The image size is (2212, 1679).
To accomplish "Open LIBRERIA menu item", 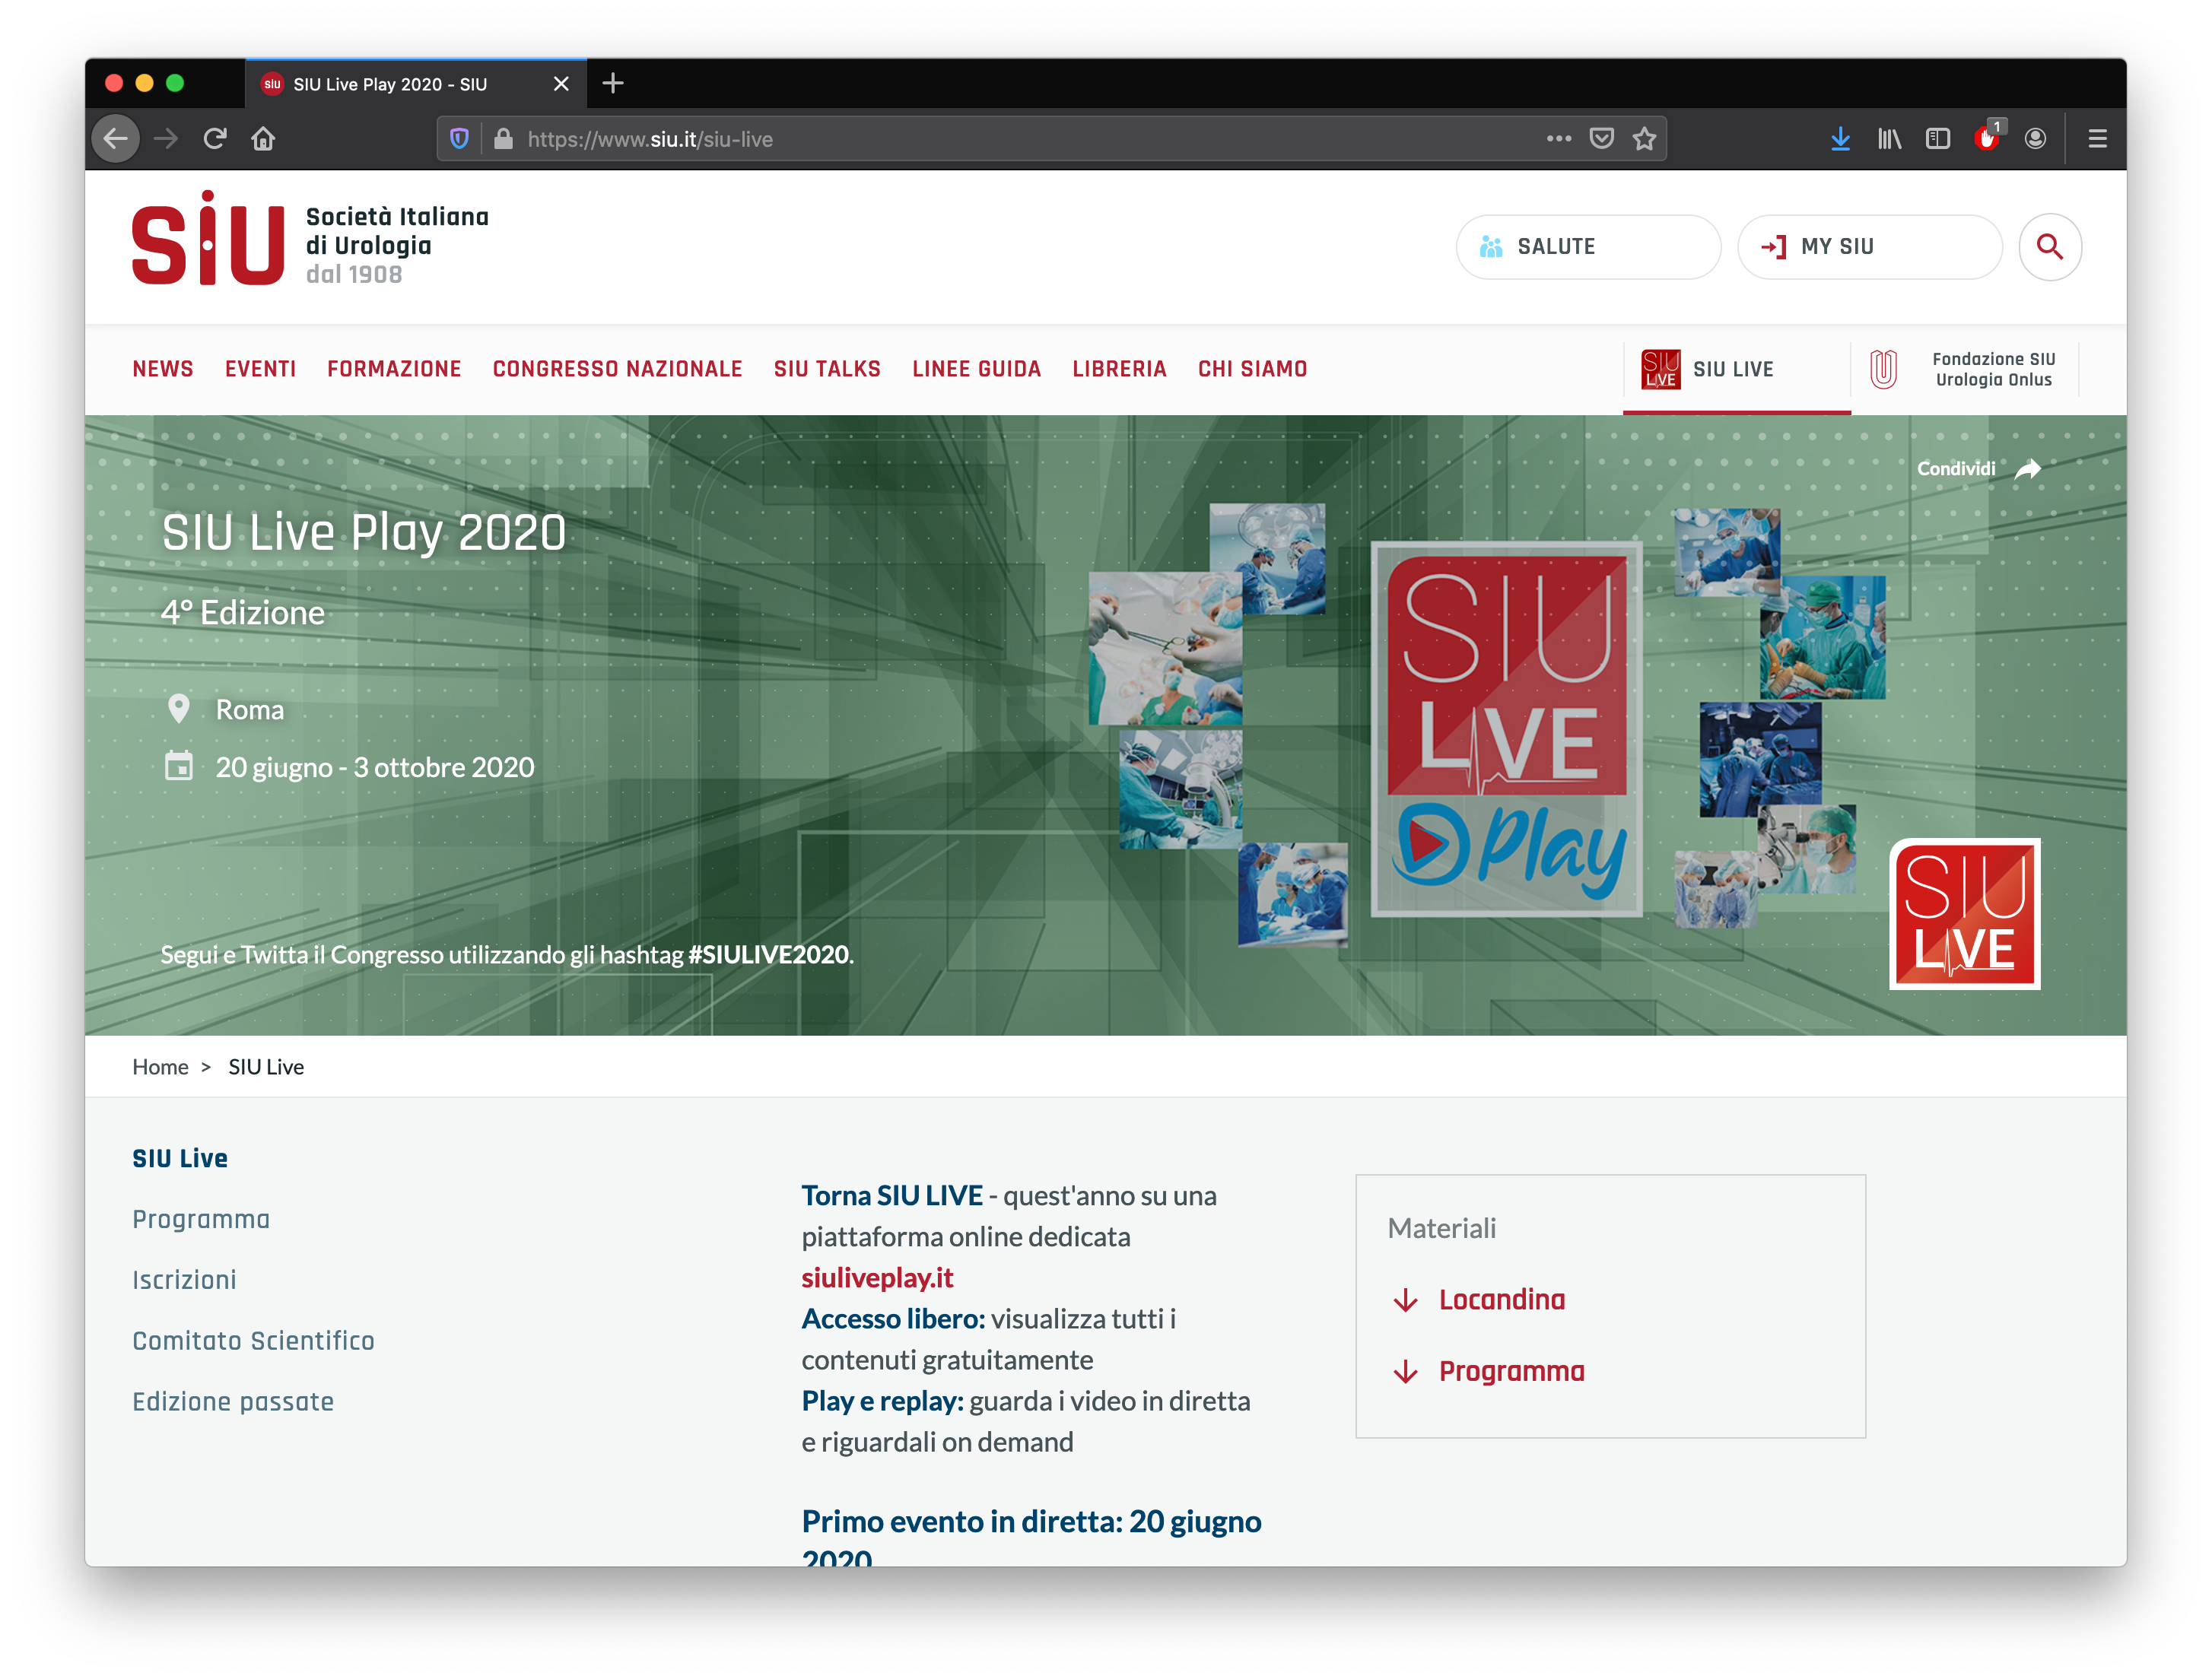I will (1119, 370).
